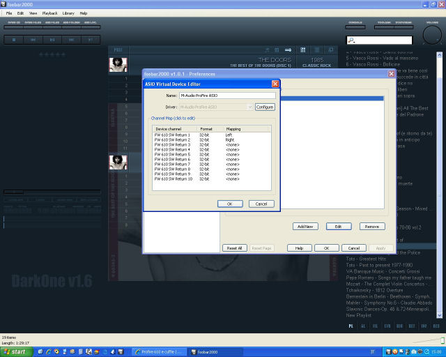Edit the <none> mapping of Return 9

coord(232,174)
